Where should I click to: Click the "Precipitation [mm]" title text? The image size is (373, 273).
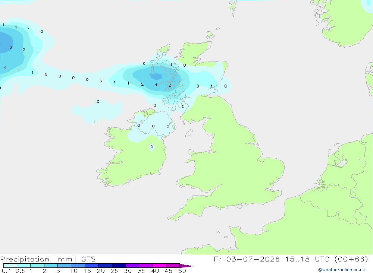(38, 259)
